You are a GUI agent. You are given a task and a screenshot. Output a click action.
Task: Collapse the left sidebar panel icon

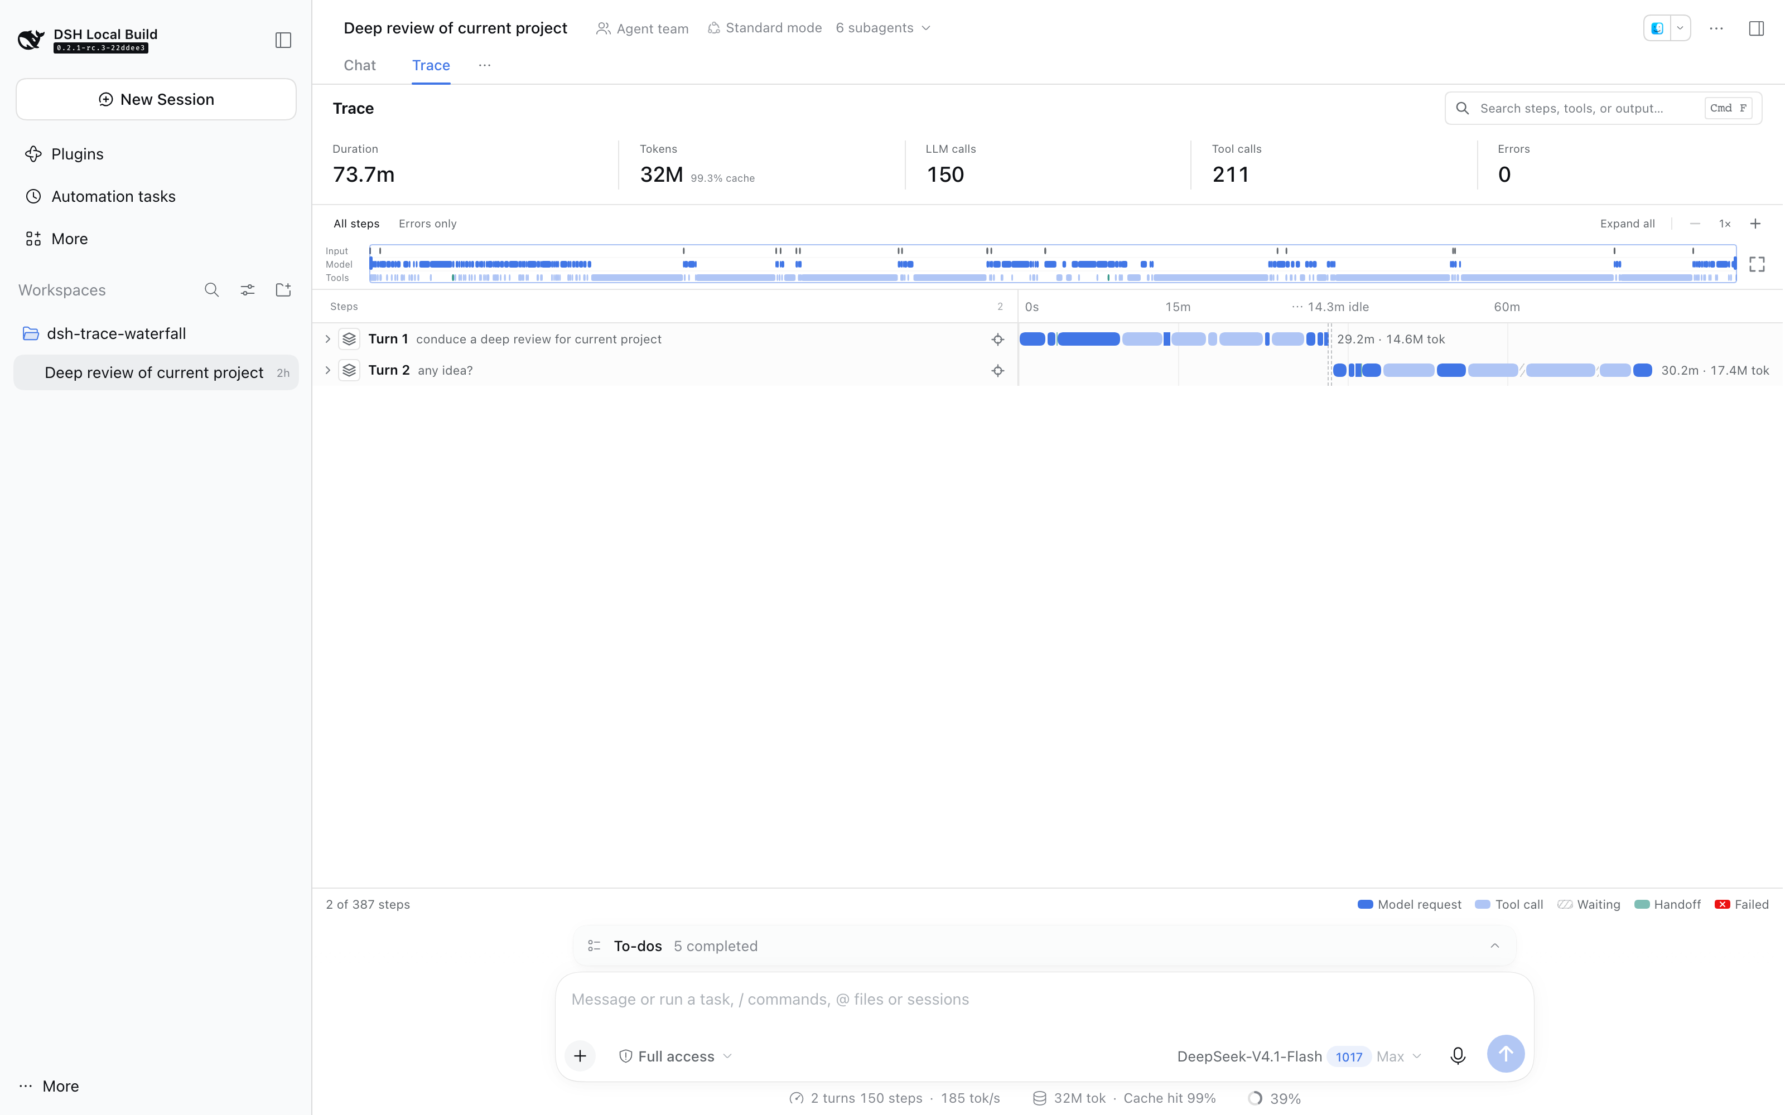[283, 40]
